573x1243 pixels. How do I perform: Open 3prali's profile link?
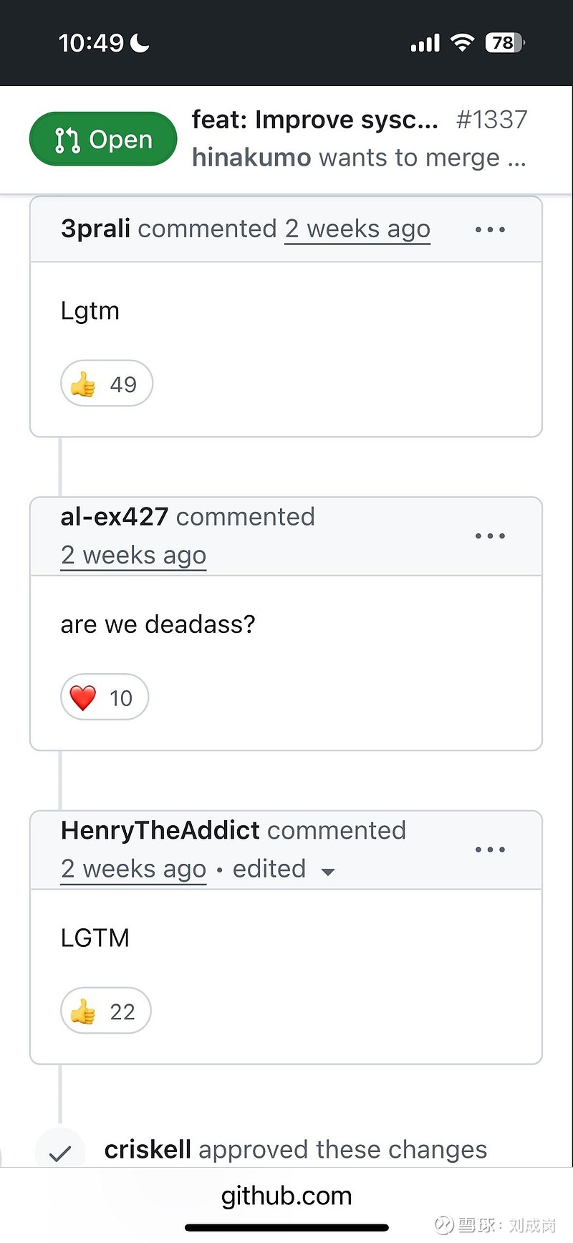tap(95, 229)
